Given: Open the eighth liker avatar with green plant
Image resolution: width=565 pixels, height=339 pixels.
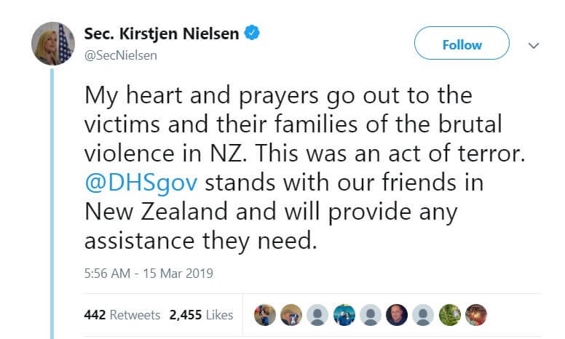Looking at the screenshot, I should click(450, 314).
